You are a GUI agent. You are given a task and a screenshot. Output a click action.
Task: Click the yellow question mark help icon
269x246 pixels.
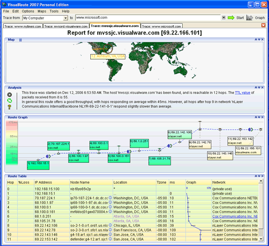point(10,107)
